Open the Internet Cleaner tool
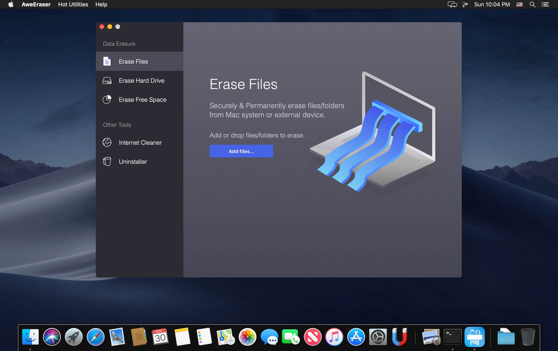 (139, 142)
